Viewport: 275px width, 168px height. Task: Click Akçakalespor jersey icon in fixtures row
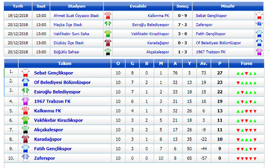click(x=108, y=52)
